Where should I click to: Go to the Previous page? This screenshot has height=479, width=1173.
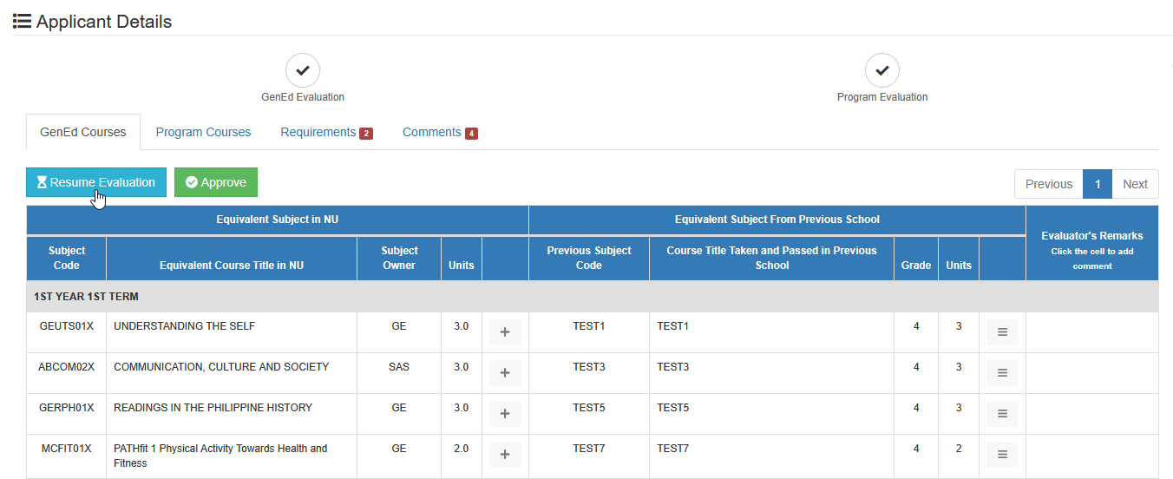point(1049,184)
